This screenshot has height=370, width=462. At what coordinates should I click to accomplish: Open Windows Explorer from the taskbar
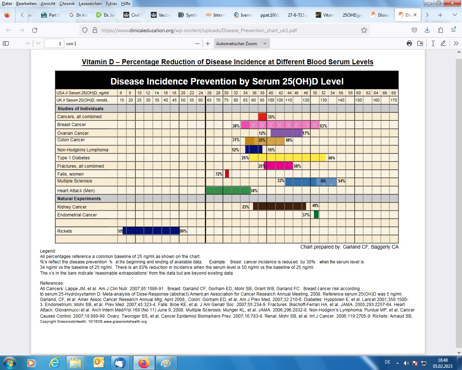76,363
